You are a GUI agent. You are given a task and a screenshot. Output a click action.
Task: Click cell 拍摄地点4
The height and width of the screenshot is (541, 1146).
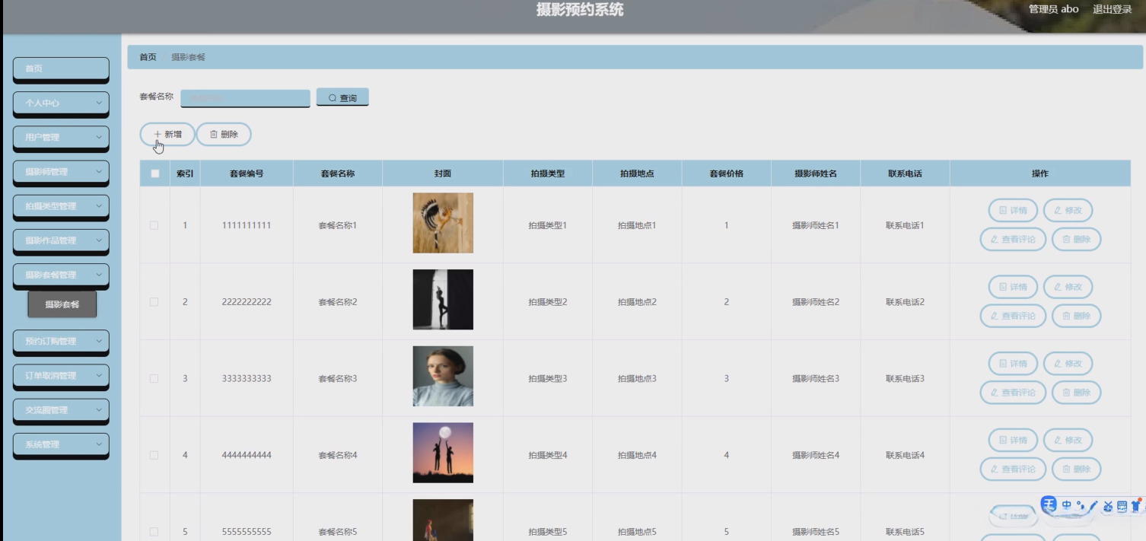[637, 455]
